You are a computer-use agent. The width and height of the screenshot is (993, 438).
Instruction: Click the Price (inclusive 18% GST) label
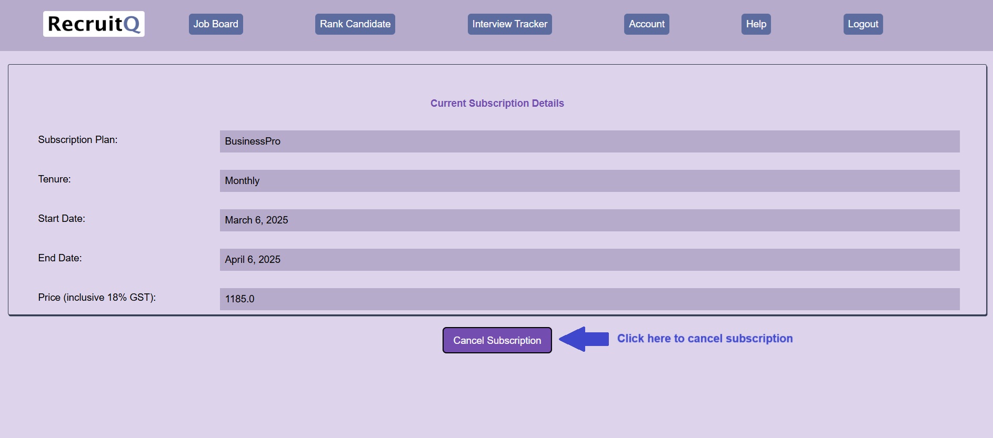tap(97, 298)
